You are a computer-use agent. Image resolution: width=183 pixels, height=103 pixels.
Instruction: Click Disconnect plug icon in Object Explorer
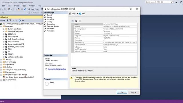click(x=11, y=20)
